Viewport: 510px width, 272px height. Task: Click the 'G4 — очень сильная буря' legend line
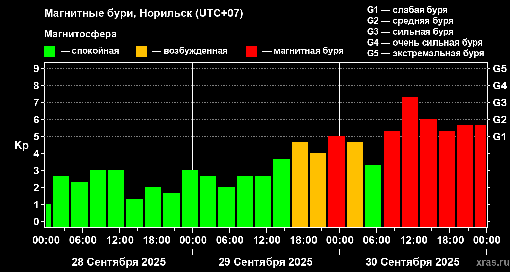click(x=425, y=42)
